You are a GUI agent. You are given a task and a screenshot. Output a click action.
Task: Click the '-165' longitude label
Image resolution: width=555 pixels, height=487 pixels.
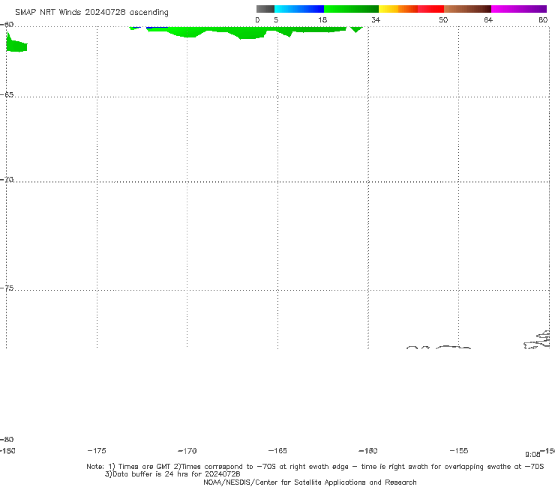point(277,450)
